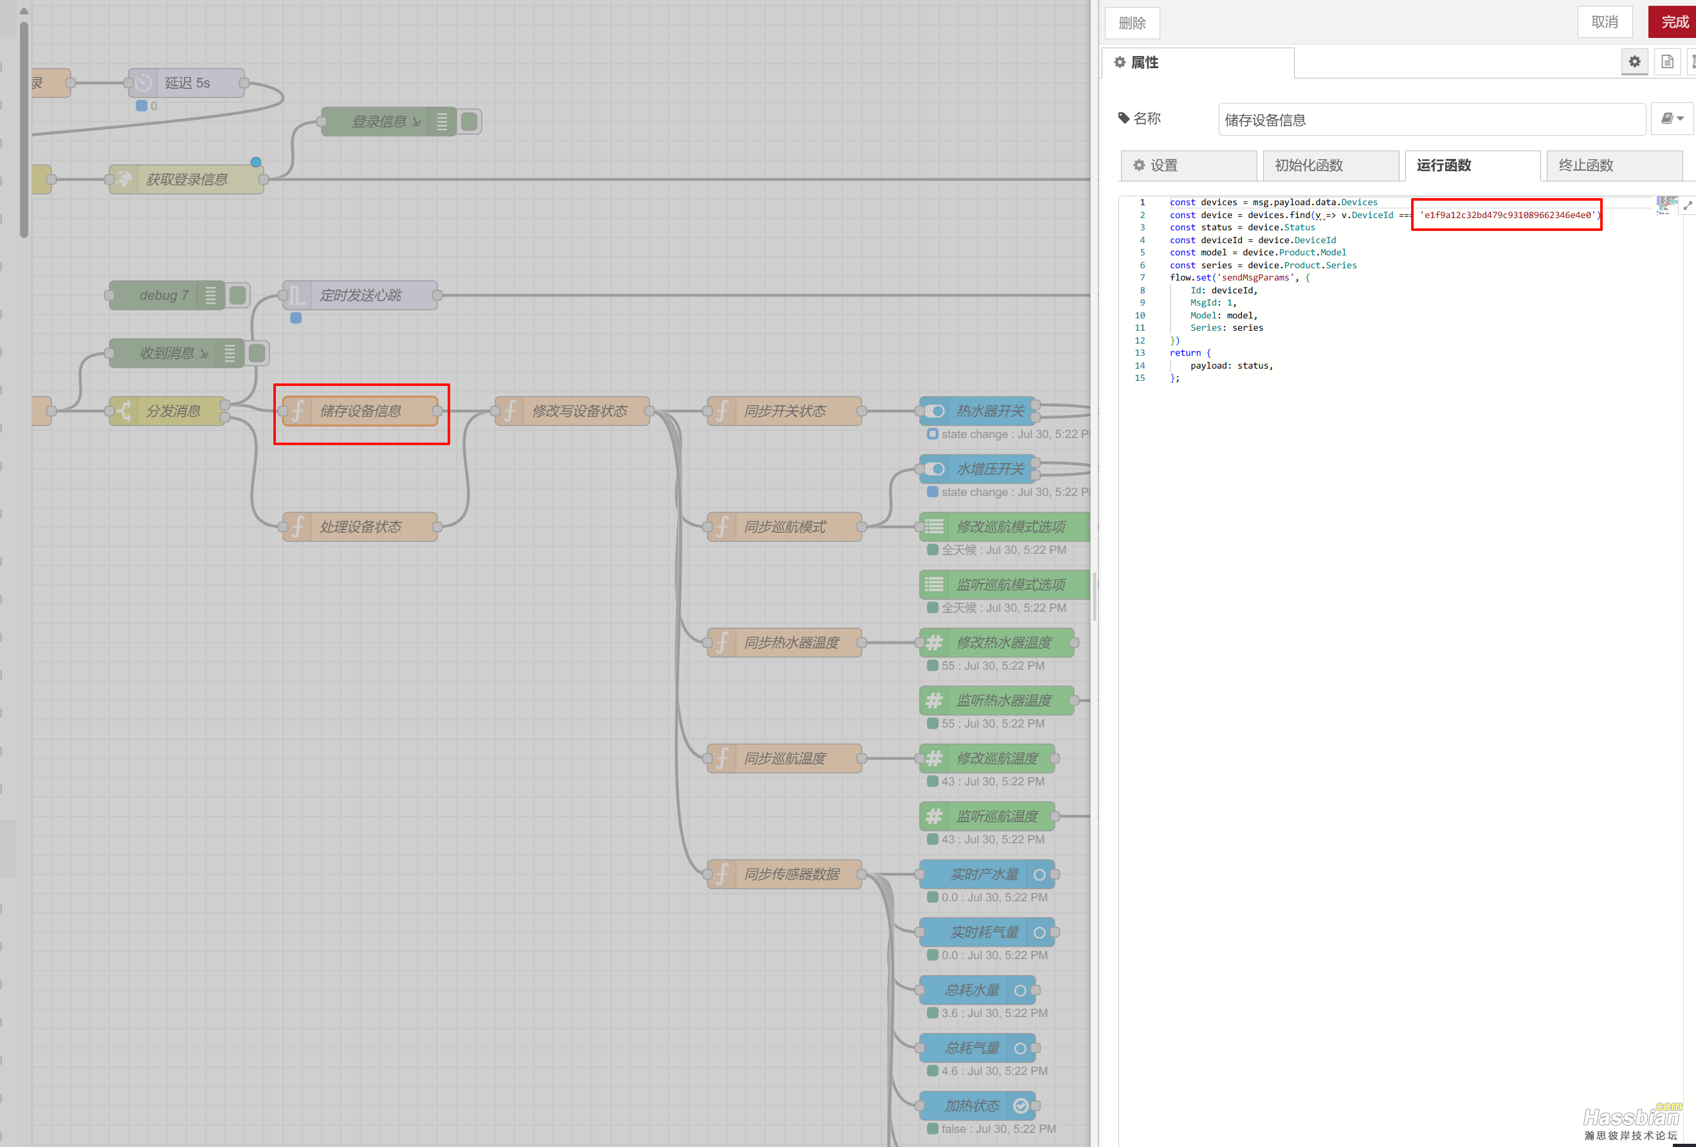The image size is (1696, 1147).
Task: Click the 实时产水量 sensor node icon
Action: pos(1039,874)
